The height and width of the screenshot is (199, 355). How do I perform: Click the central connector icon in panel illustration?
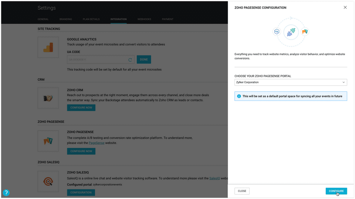[291, 32]
